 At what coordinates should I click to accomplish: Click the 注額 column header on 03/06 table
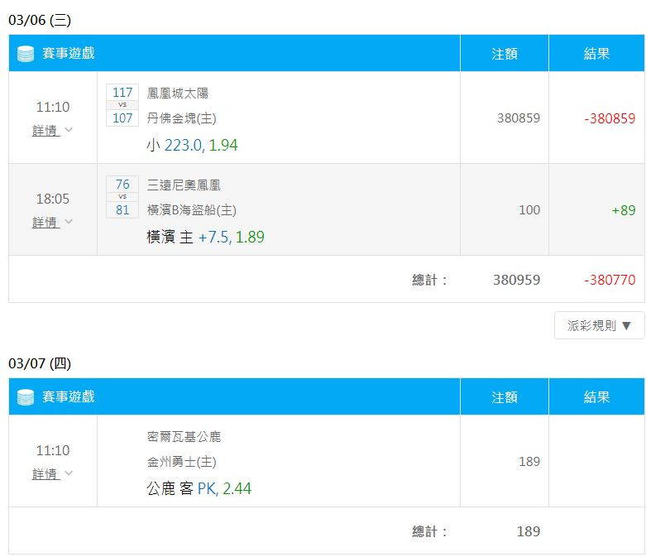(x=505, y=54)
